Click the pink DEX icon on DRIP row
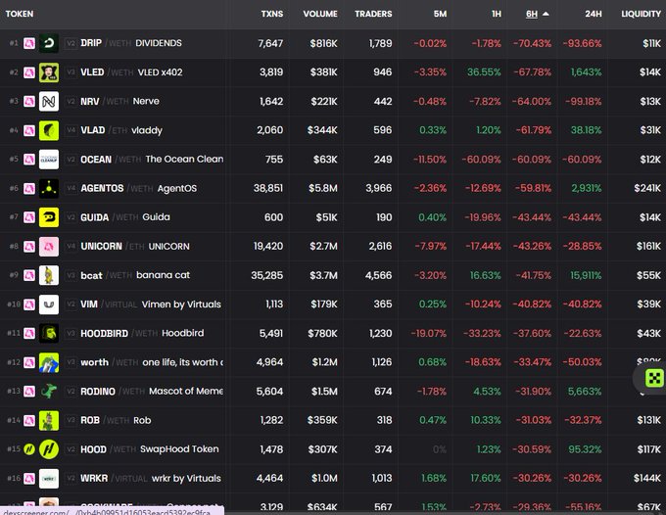This screenshot has width=666, height=515. (x=28, y=43)
